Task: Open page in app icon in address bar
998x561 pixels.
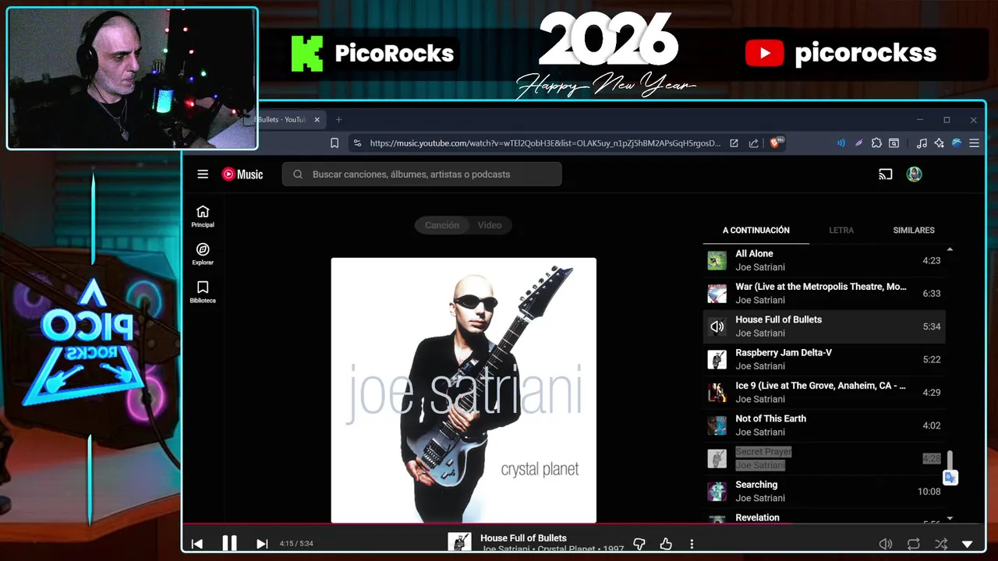Action: click(x=734, y=143)
